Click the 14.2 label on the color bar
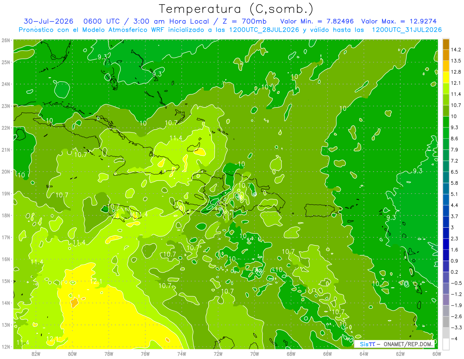464x359 pixels. [x=455, y=50]
